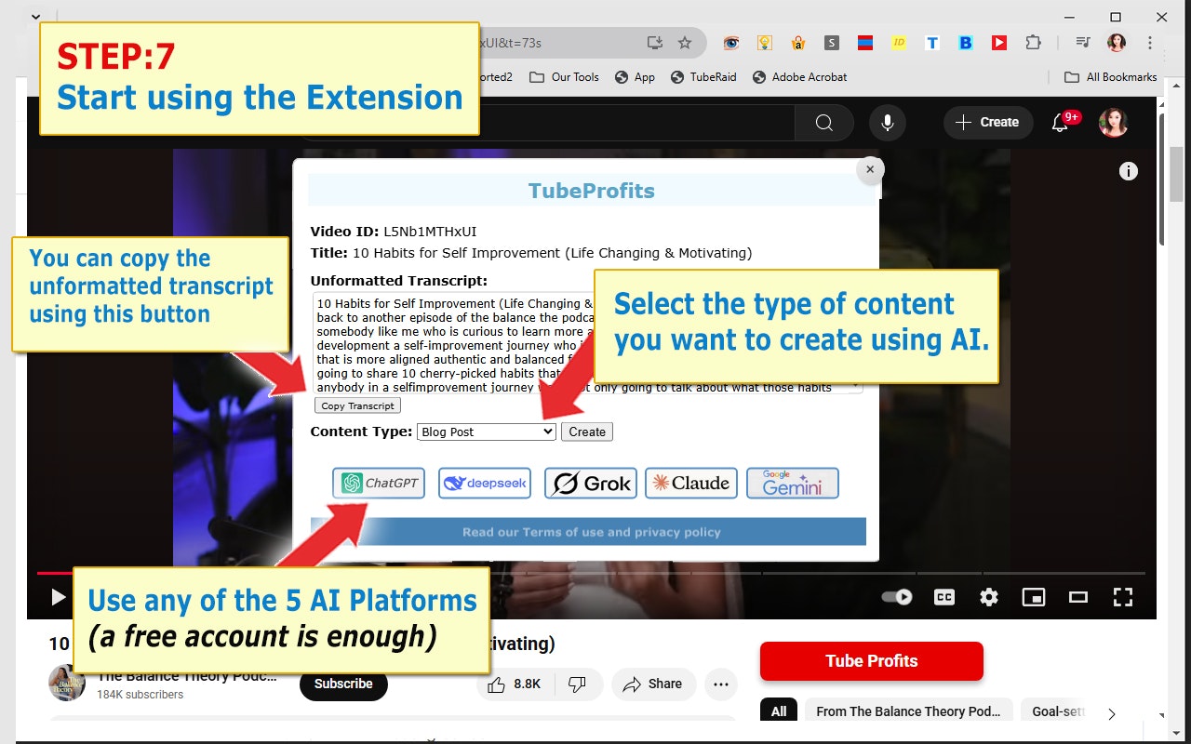Choose the Claude platform button
This screenshot has height=744, width=1191.
(x=691, y=484)
